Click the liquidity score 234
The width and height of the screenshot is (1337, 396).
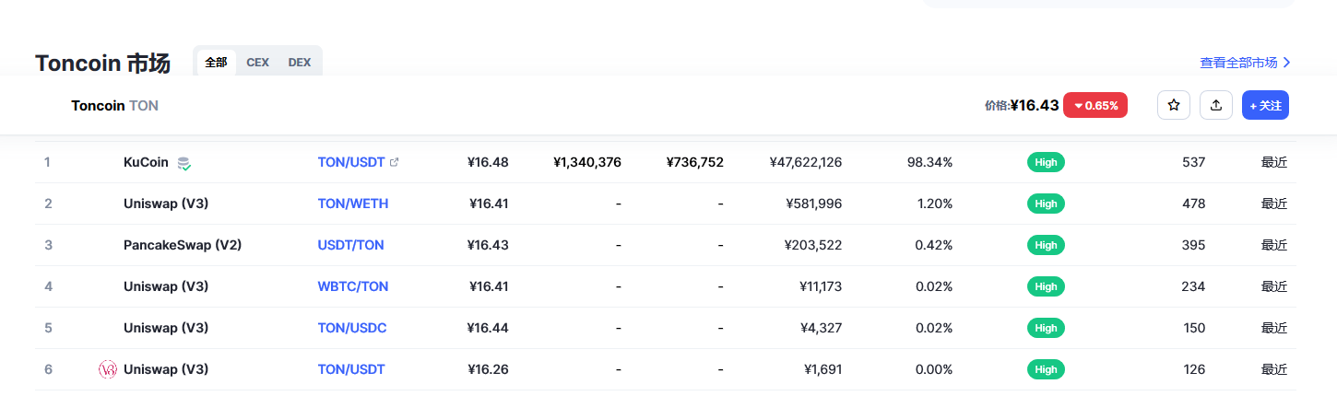pyautogui.click(x=1193, y=286)
